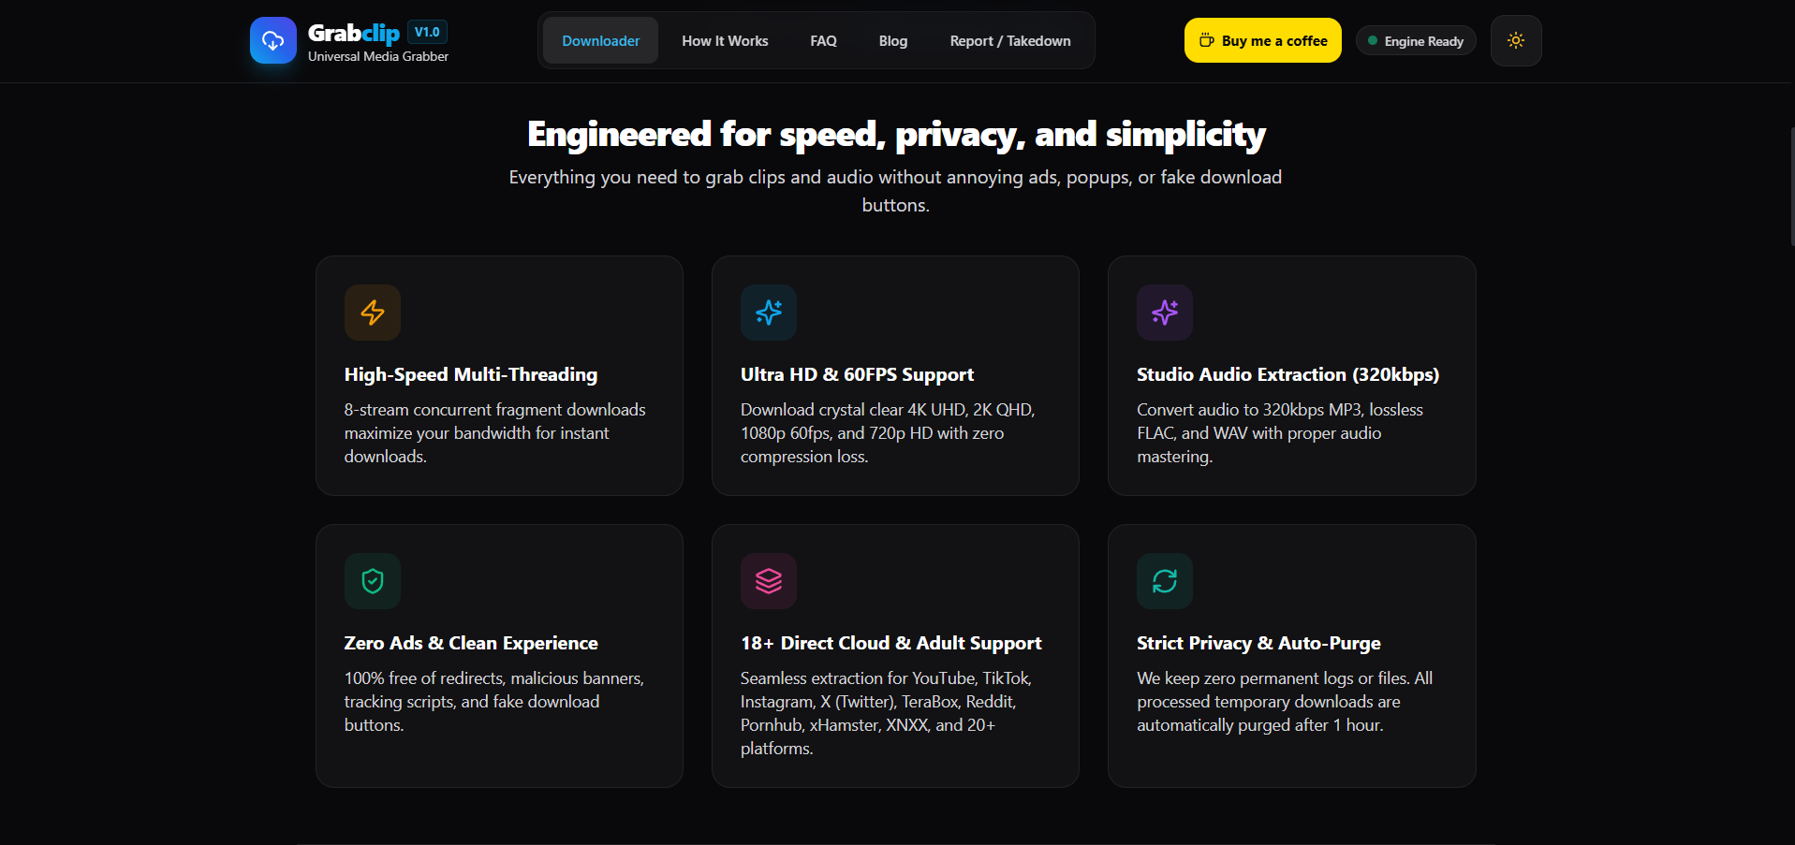Select the Strict Privacy & Auto-Purge card heading
The image size is (1795, 845).
[1258, 643]
